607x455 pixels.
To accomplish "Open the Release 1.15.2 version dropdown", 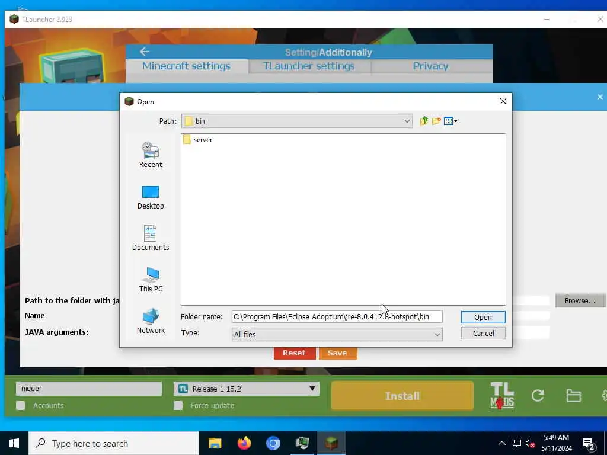I will tap(247, 389).
